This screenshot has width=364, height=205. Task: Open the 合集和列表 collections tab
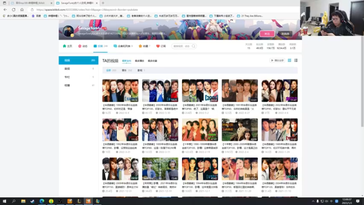pyautogui.click(x=123, y=46)
